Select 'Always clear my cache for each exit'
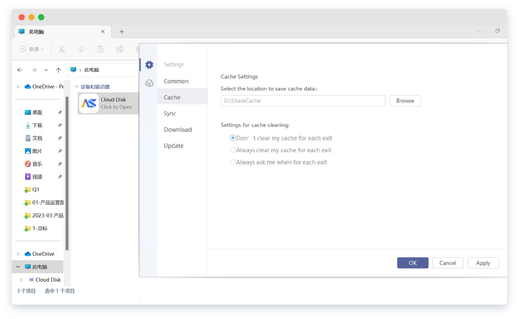This screenshot has width=519, height=319. point(233,150)
